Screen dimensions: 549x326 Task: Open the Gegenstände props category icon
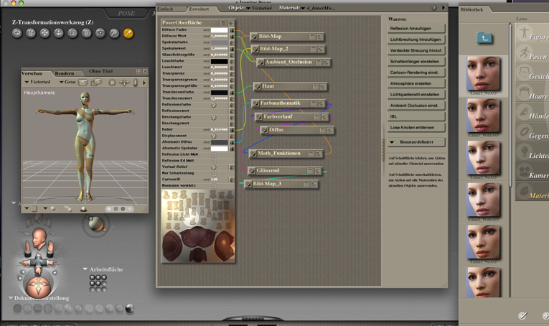pyautogui.click(x=524, y=131)
